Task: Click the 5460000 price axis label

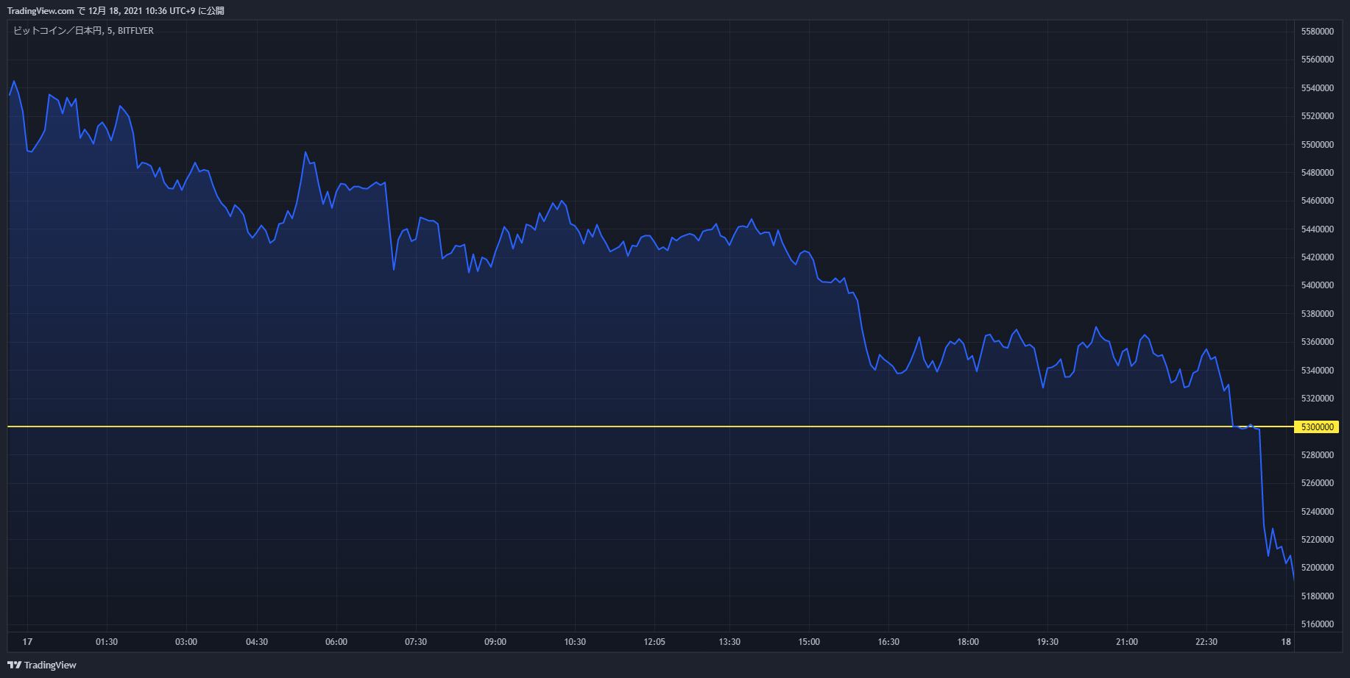Action: (1318, 201)
